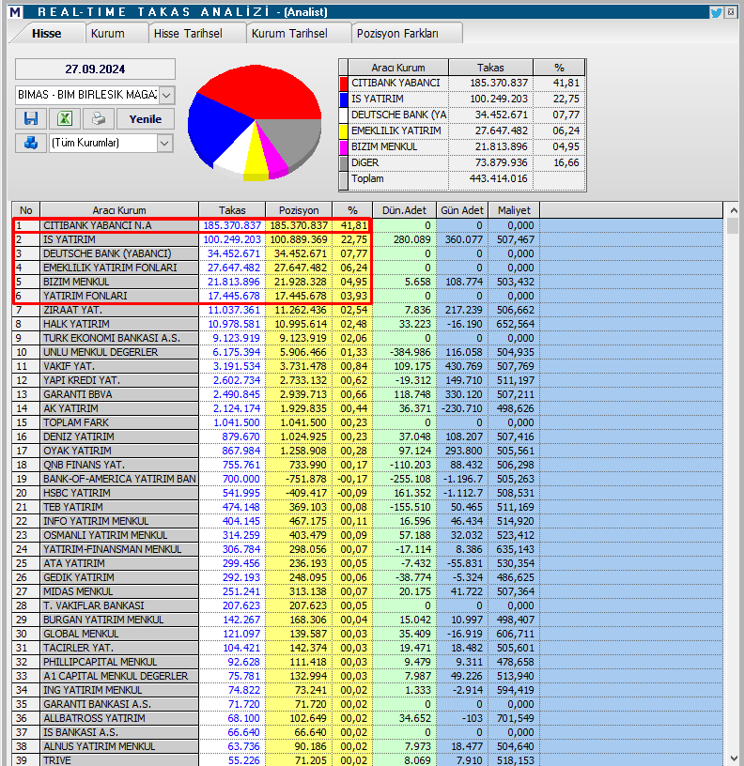Sort by Maliyet column header
Image resolution: width=744 pixels, height=766 pixels.
[x=514, y=210]
